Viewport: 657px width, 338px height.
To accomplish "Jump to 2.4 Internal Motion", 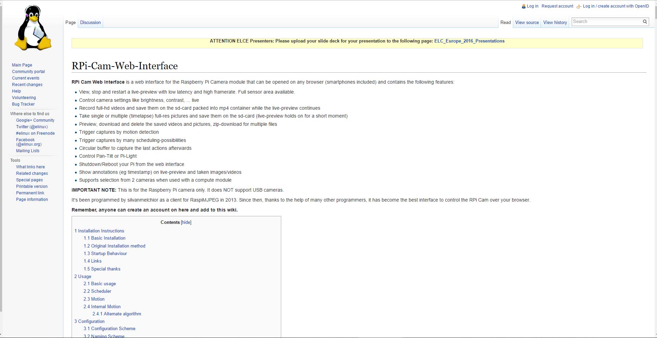I will tap(102, 307).
